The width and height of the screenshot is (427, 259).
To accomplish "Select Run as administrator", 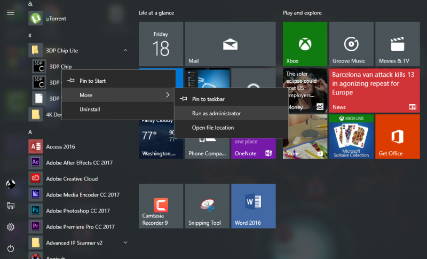I will pos(216,113).
